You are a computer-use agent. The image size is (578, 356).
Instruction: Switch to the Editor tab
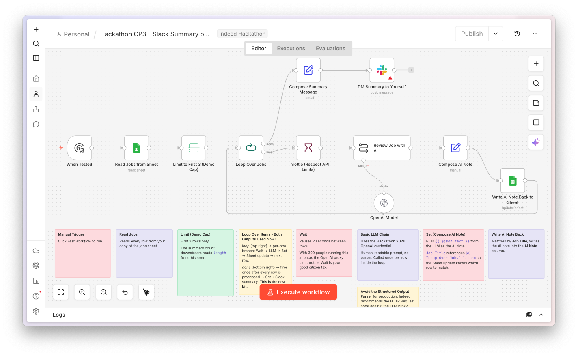pos(259,48)
